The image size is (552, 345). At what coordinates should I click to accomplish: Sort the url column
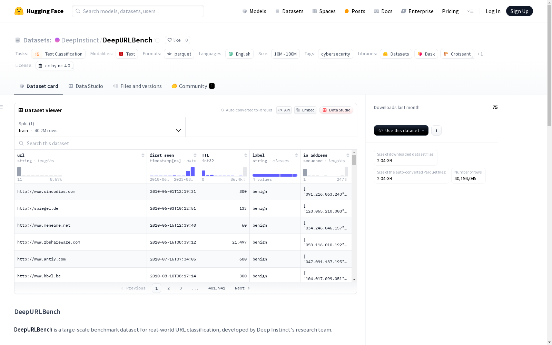143,155
